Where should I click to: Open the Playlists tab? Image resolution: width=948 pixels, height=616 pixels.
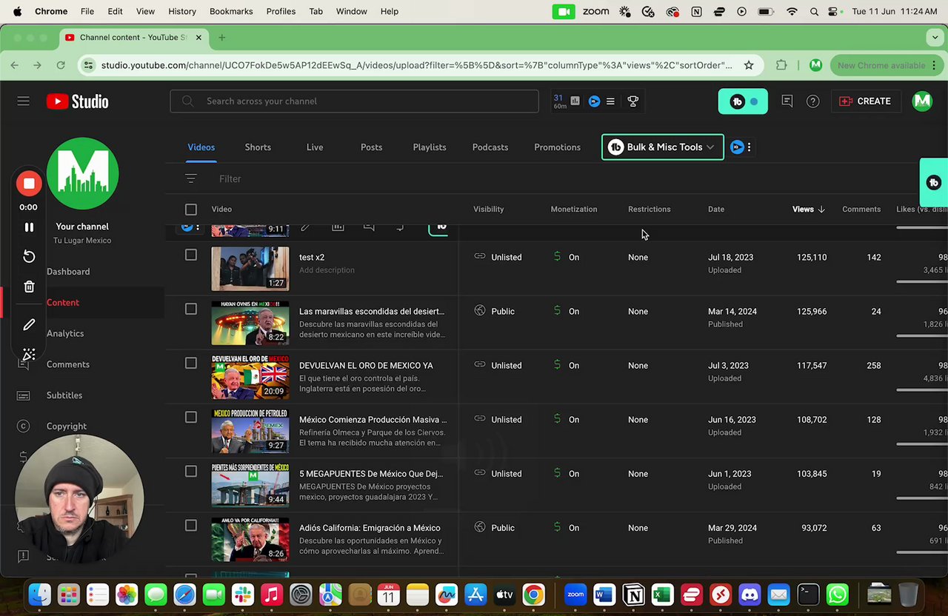coord(430,147)
